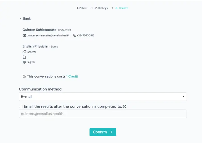Click the chat bubbles icon beside General
The width and height of the screenshot is (202, 143).
[24, 52]
